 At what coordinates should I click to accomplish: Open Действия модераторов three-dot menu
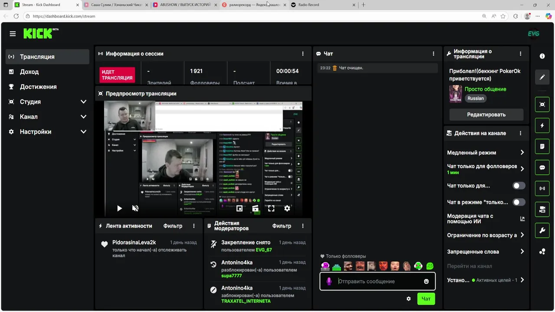coord(303,226)
